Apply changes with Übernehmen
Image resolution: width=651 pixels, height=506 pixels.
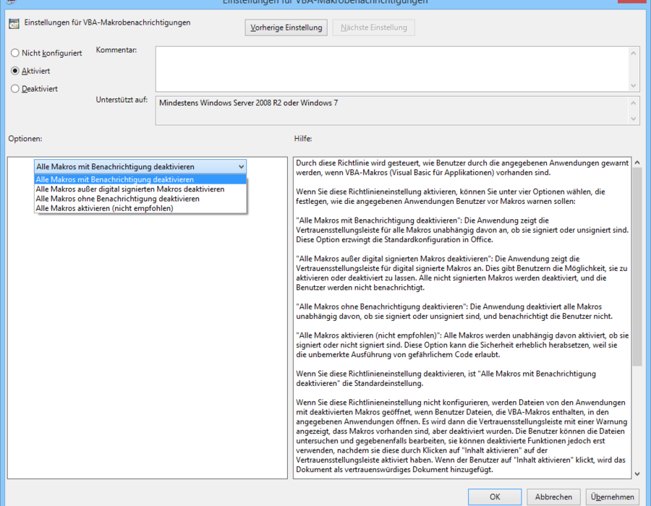click(x=613, y=497)
